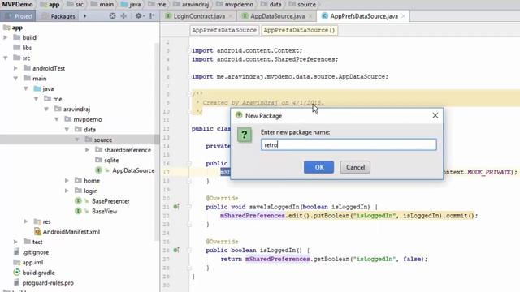Click AppPrefsDataSource class breadcrumb in editor
520x292 pixels.
tap(224, 30)
